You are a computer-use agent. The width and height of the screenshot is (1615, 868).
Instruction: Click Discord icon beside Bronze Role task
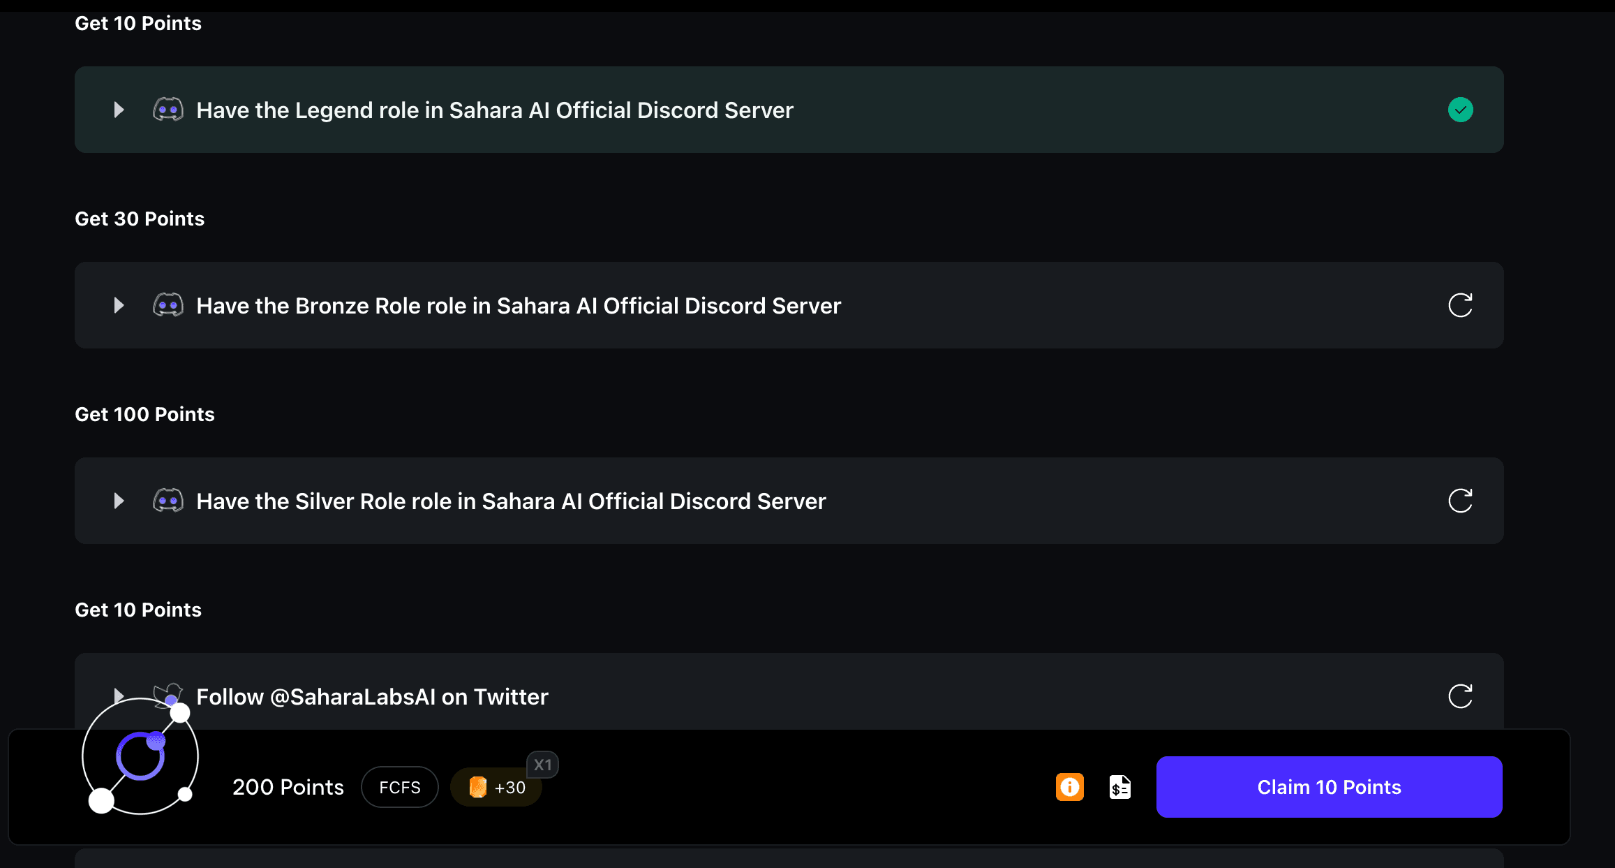click(x=168, y=305)
